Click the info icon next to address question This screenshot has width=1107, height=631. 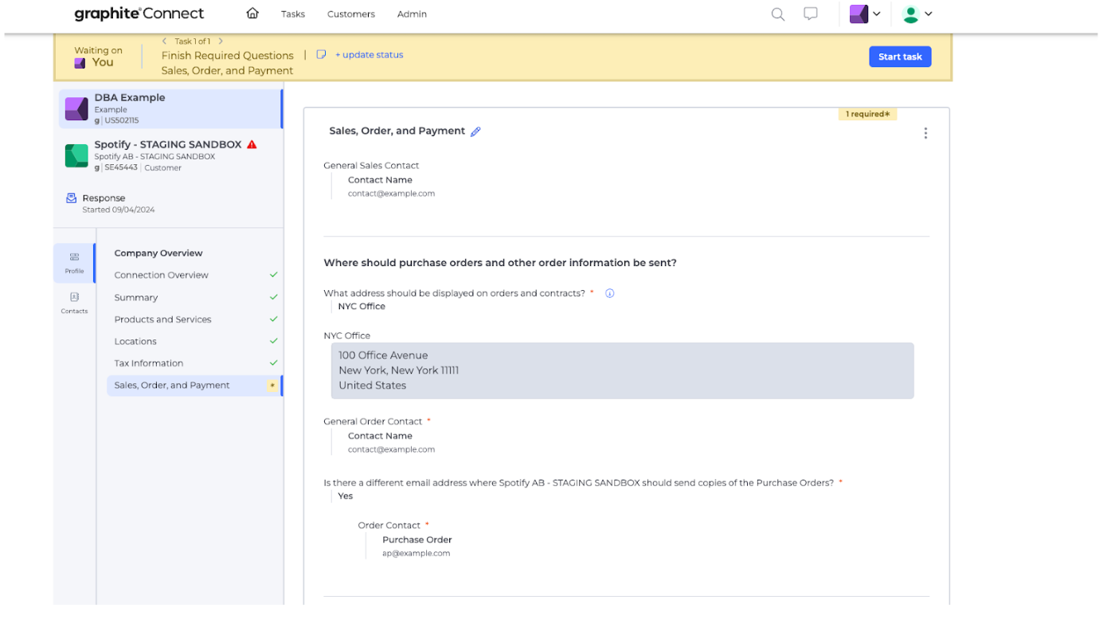coord(610,293)
